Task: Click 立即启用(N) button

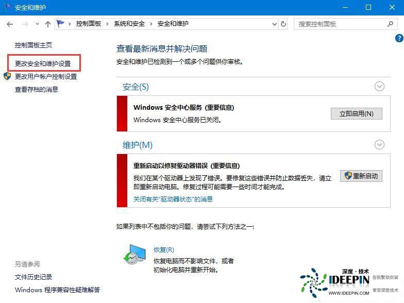Action: coord(357,113)
